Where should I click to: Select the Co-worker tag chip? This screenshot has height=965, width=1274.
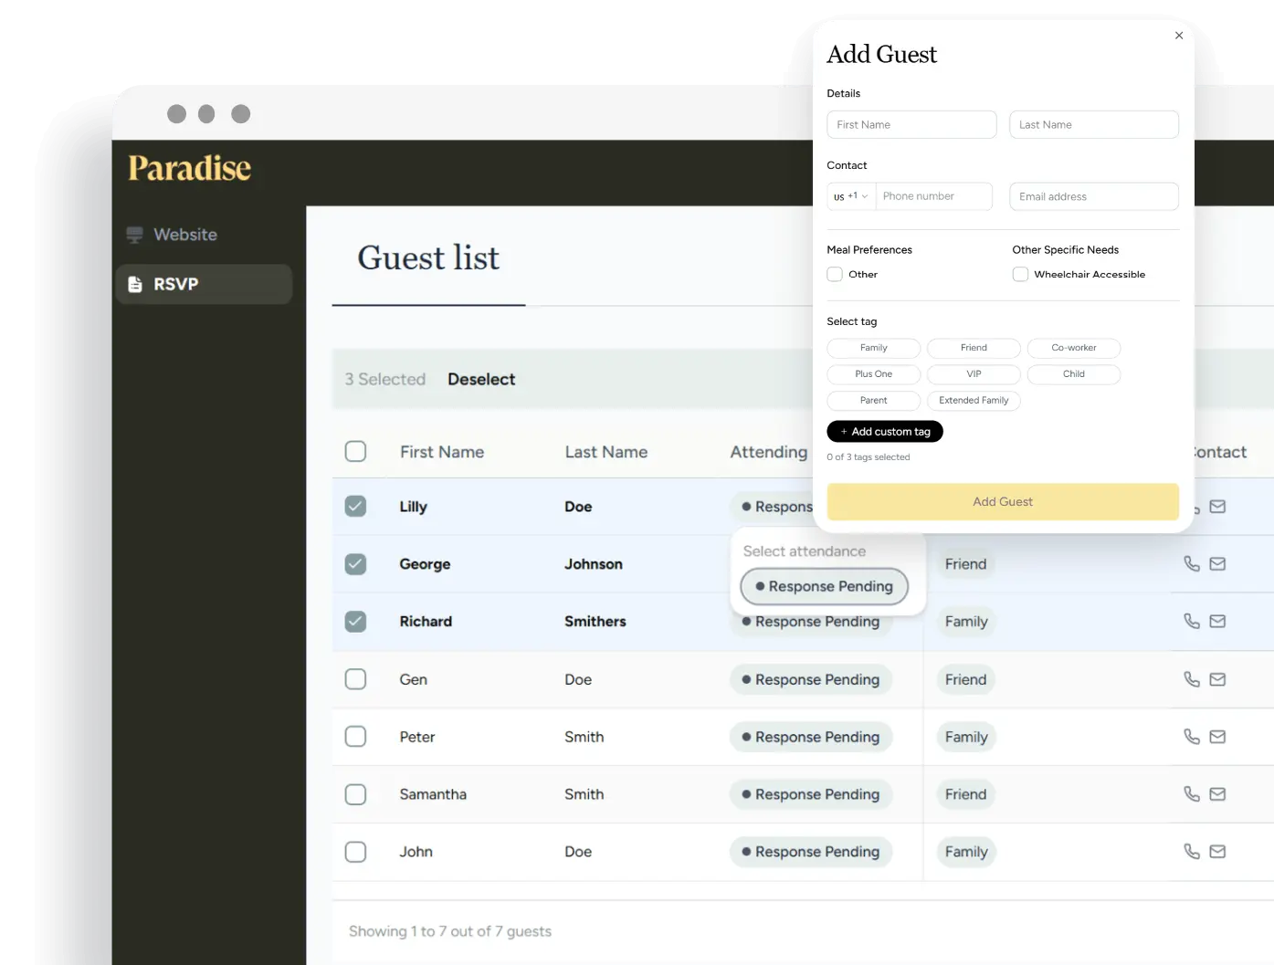coord(1074,348)
